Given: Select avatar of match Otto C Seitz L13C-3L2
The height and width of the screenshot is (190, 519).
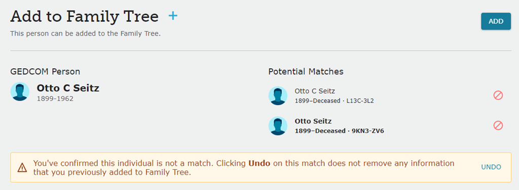Looking at the screenshot, I should click(278, 96).
